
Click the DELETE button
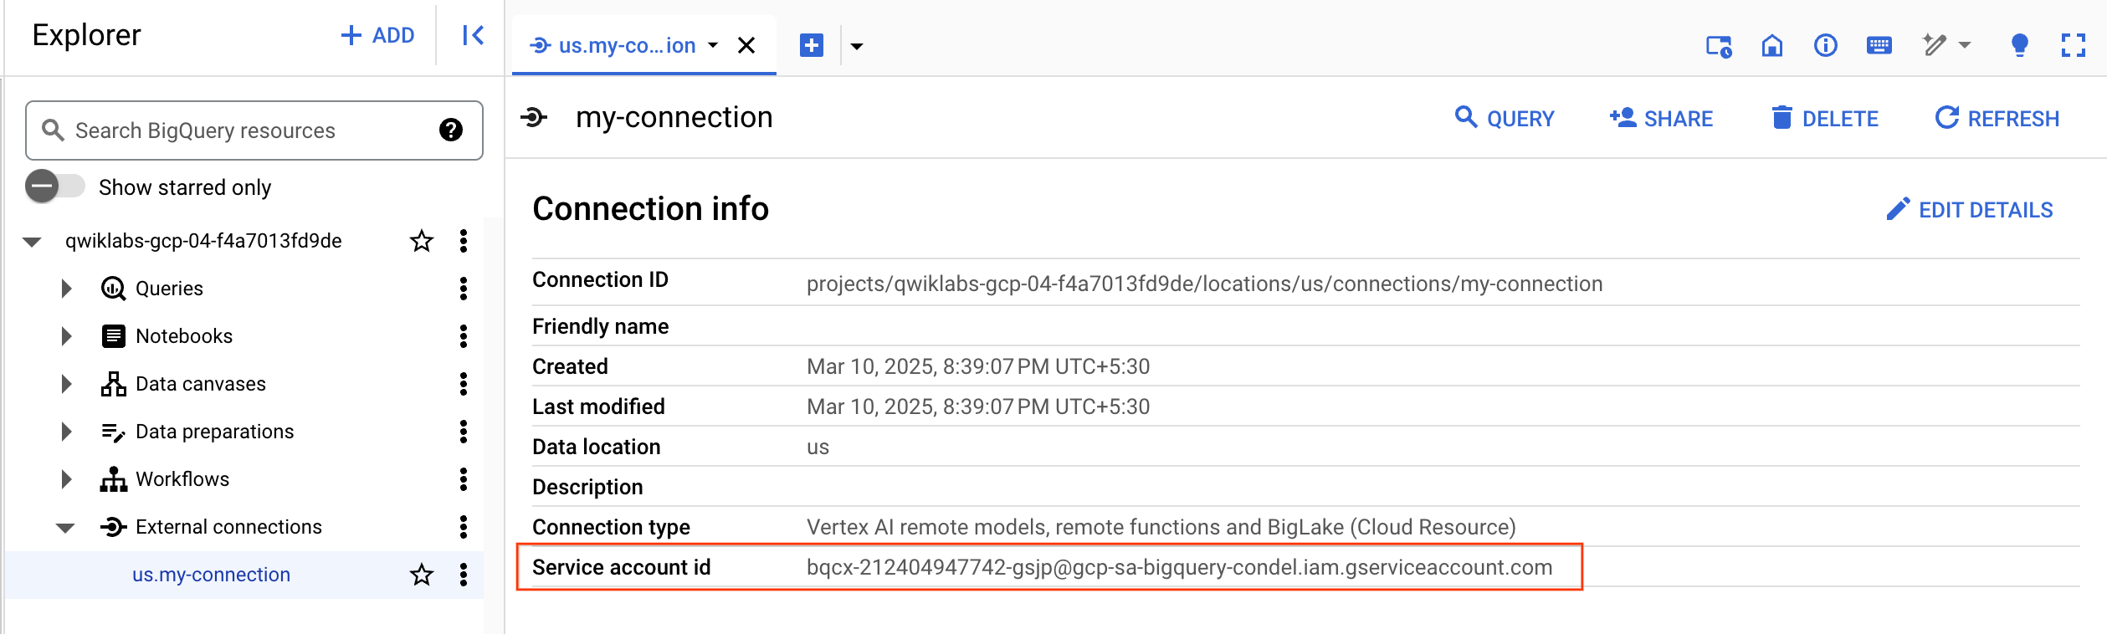pos(1824,118)
